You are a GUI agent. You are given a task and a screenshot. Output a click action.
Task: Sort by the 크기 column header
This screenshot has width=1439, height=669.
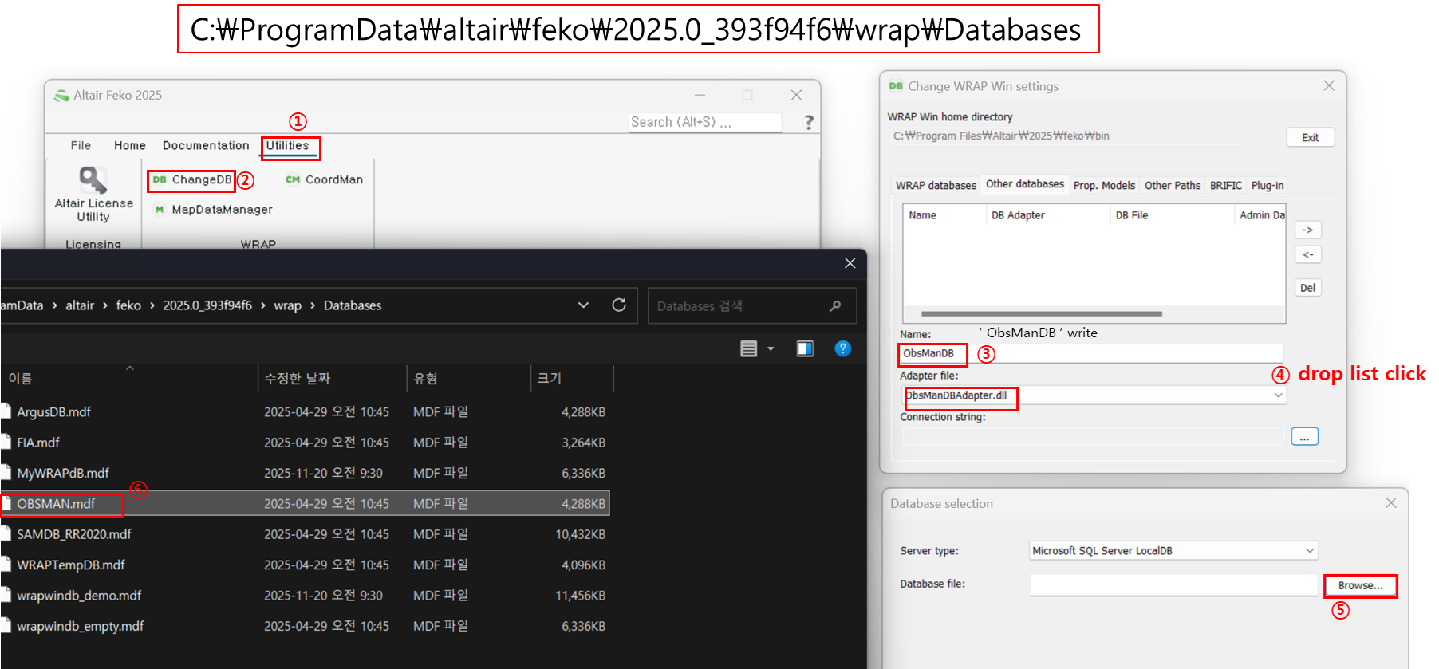click(x=572, y=378)
